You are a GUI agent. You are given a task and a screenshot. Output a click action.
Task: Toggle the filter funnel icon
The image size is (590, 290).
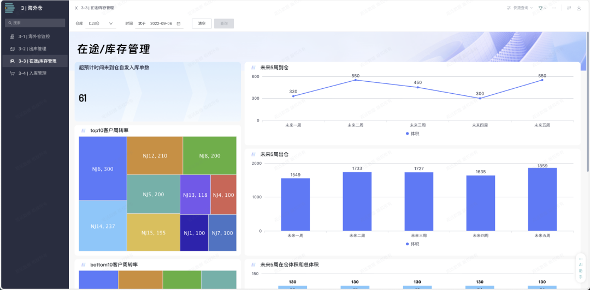540,8
